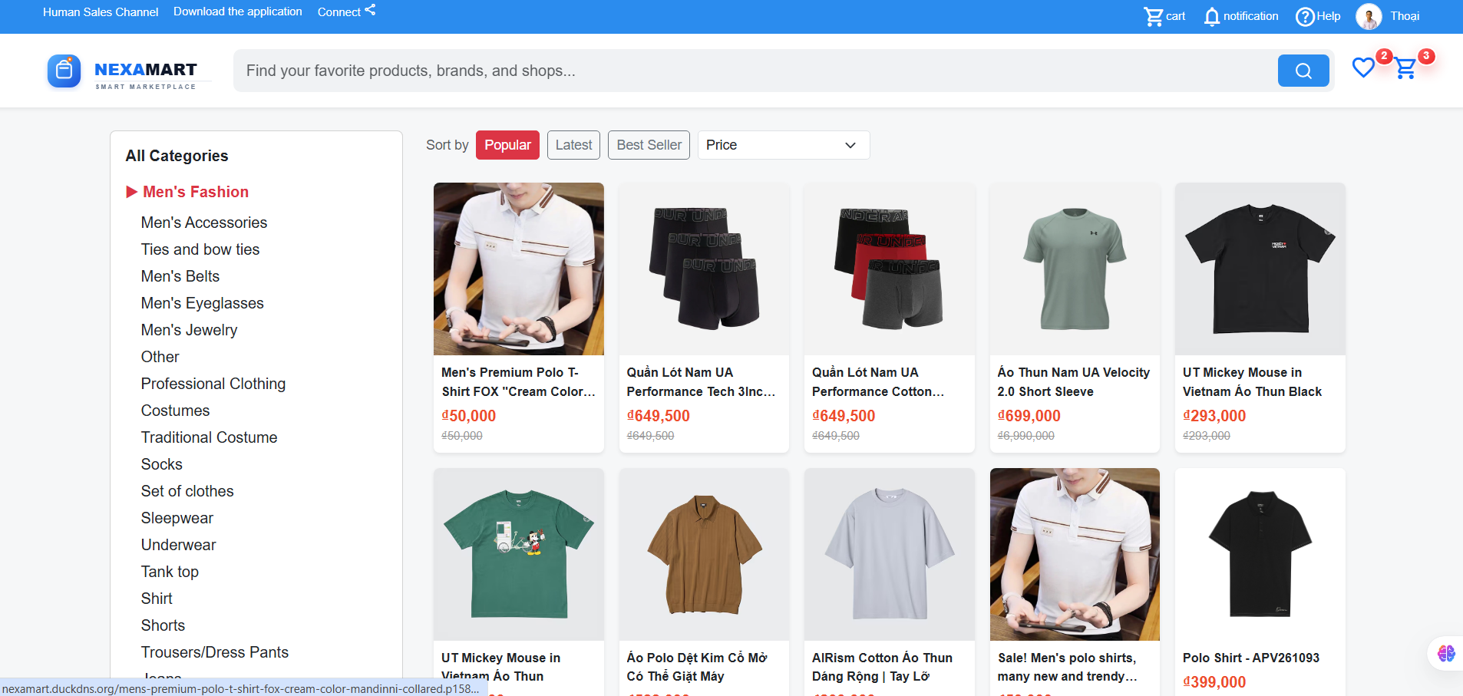Viewport: 1463px width, 696px height.
Task: Open Men's Premium Polo FOX product image
Action: pos(519,269)
